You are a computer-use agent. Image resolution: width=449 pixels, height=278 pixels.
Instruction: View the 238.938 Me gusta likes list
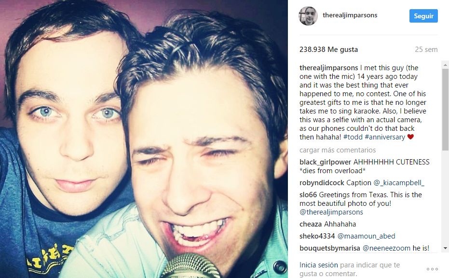[x=329, y=50]
